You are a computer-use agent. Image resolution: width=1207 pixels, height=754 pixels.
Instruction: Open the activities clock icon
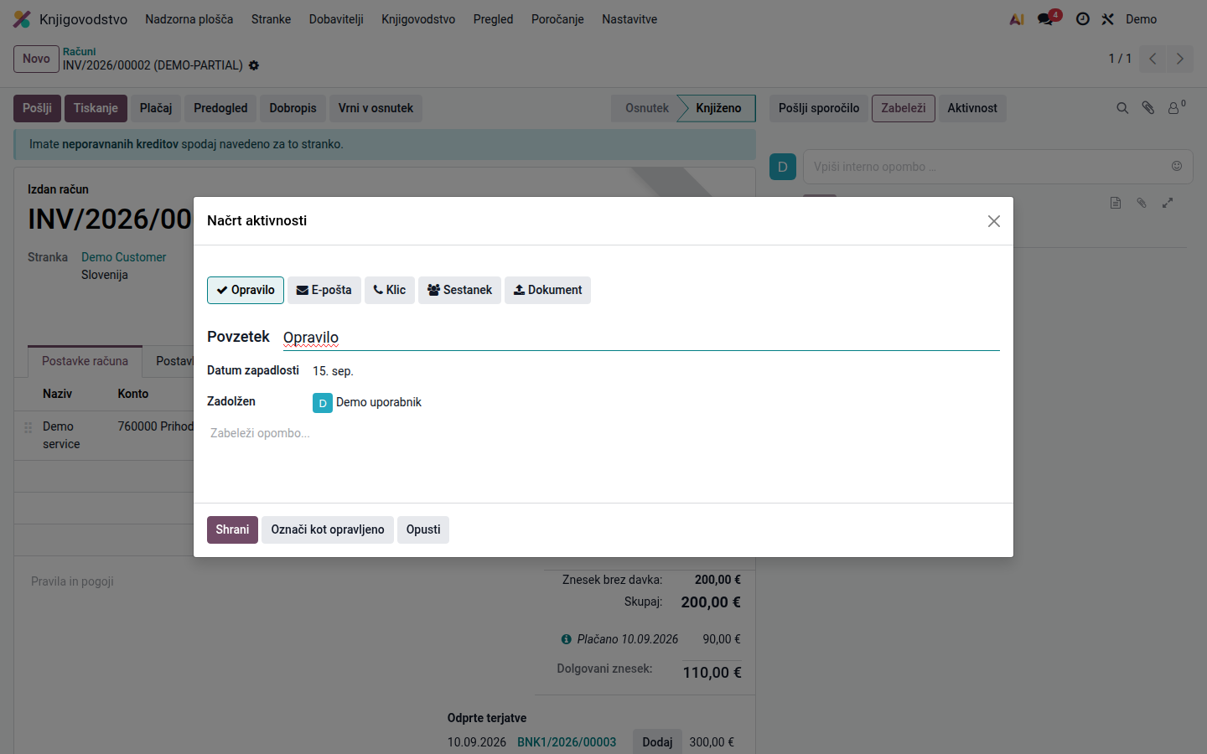[x=1083, y=19]
